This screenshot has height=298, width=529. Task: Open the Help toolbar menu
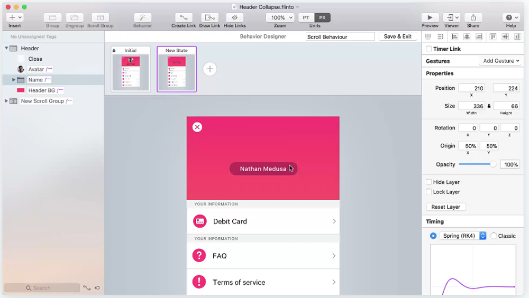[511, 17]
